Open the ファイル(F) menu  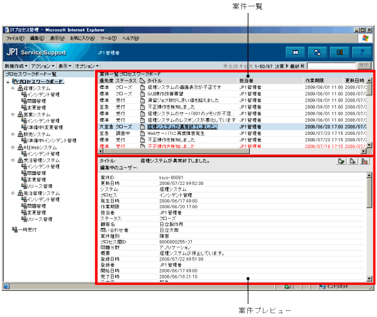coord(15,38)
